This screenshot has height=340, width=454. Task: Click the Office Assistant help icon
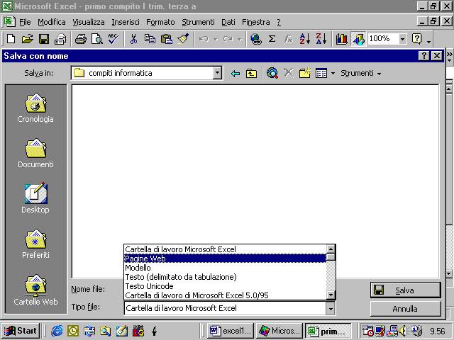pyautogui.click(x=416, y=39)
